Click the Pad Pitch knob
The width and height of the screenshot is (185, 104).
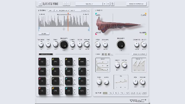click(98, 44)
